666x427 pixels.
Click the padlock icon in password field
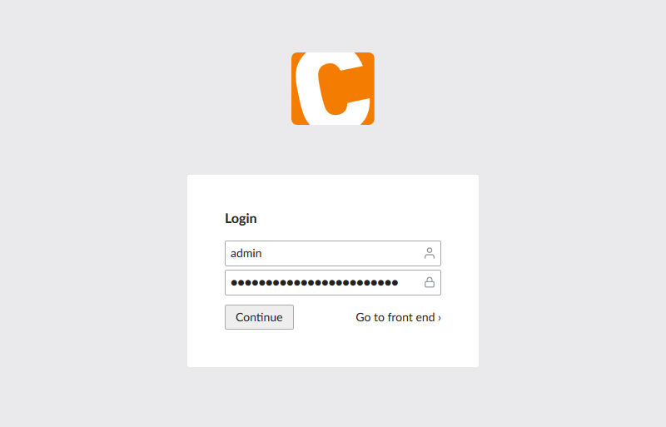(x=430, y=282)
